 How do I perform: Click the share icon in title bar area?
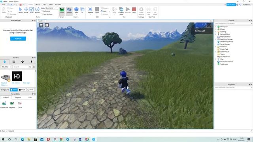pyautogui.click(x=240, y=5)
